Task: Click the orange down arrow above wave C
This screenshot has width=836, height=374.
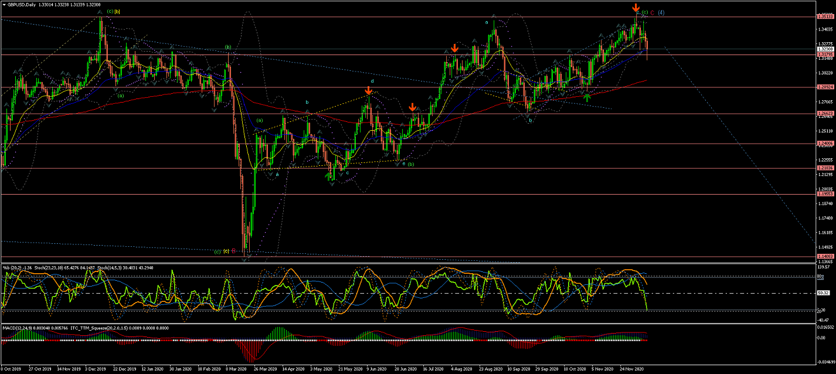Action: [636, 8]
